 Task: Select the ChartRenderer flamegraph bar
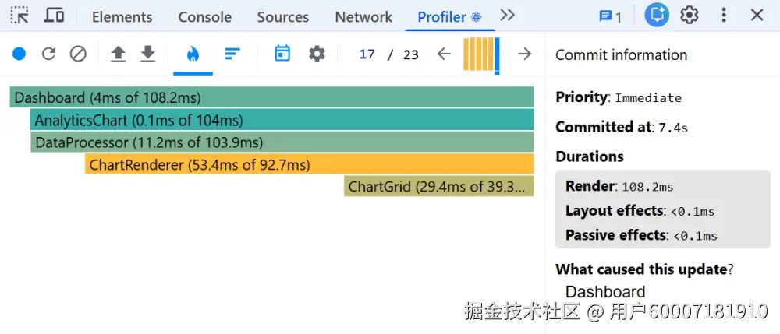(309, 164)
